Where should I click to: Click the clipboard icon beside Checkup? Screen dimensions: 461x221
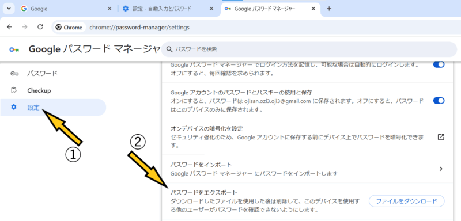[x=14, y=90]
